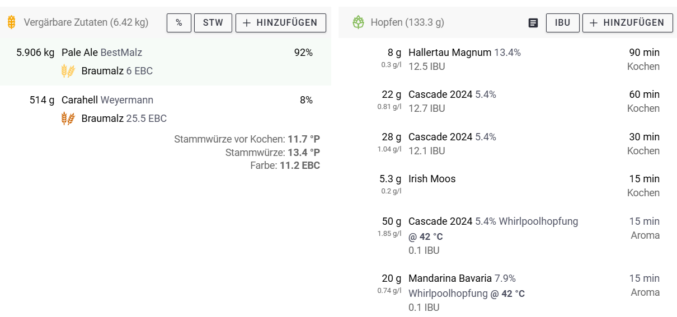Image resolution: width=677 pixels, height=317 pixels.
Task: Select the Cascade 2024 Whirlpoolhopfung entry
Action: click(x=493, y=221)
